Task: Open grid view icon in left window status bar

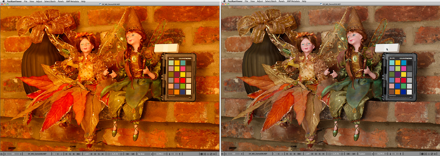Action: point(201,154)
